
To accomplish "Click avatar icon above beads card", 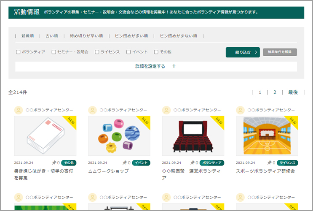I will coord(92,110).
